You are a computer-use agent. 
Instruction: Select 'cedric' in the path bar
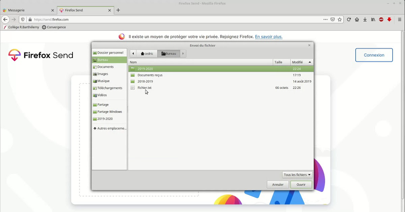147,54
